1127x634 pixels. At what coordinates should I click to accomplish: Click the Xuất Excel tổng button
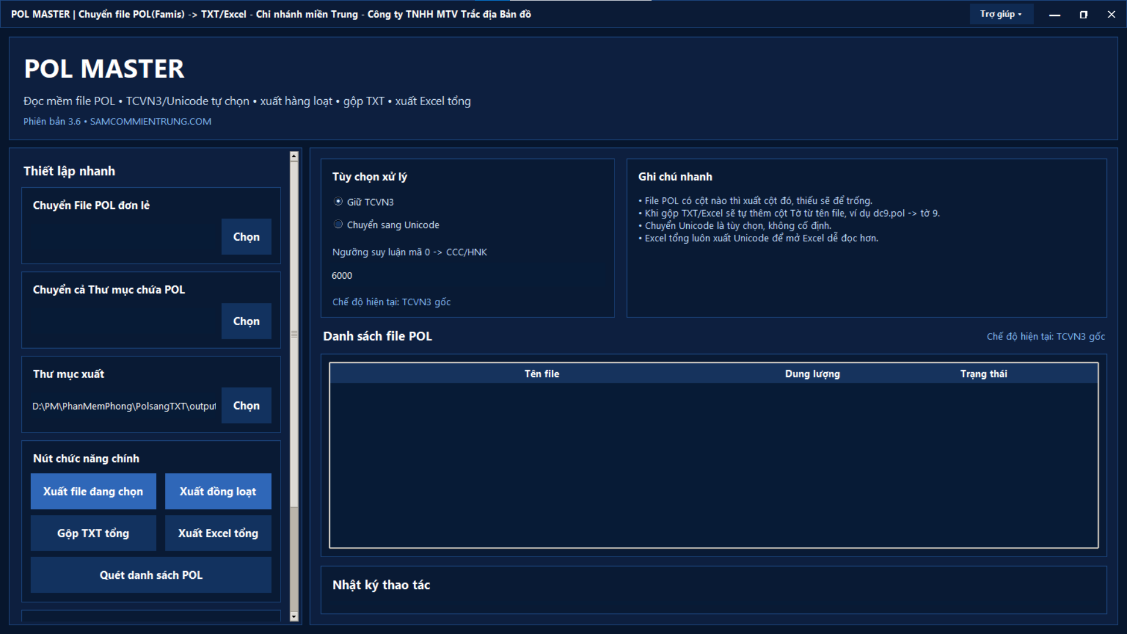pos(218,533)
